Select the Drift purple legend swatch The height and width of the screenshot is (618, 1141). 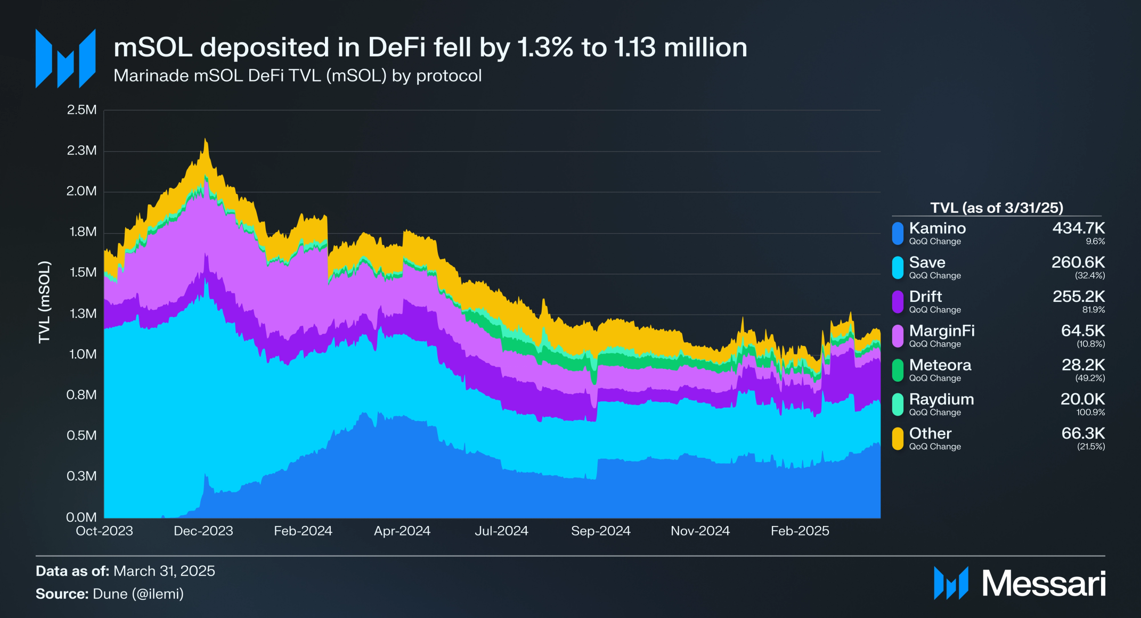(898, 302)
